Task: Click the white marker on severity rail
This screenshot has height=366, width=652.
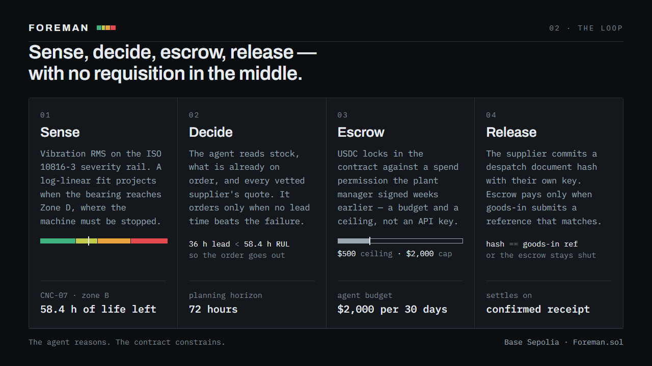Action: click(89, 241)
